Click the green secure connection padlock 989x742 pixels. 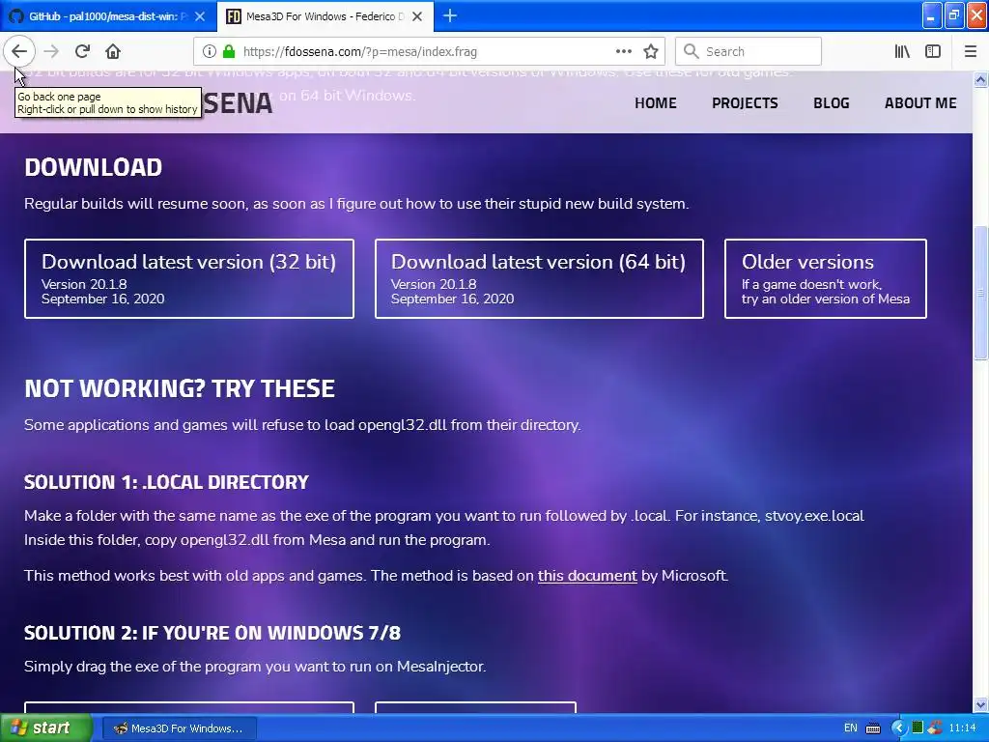tap(229, 51)
